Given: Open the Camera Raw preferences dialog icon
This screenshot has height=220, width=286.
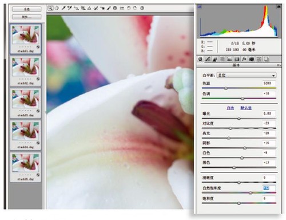Looking at the screenshot, I should click(122, 8).
